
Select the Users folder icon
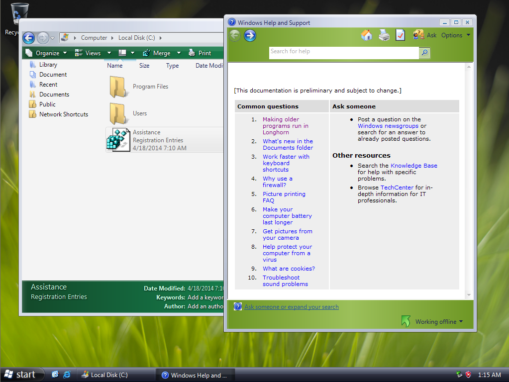(x=117, y=113)
